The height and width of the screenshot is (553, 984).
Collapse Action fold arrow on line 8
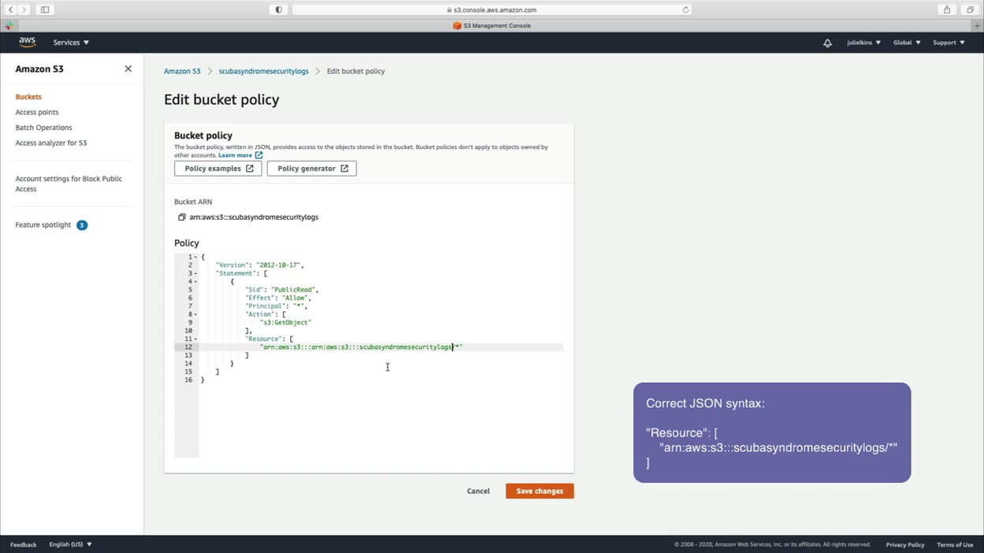196,314
